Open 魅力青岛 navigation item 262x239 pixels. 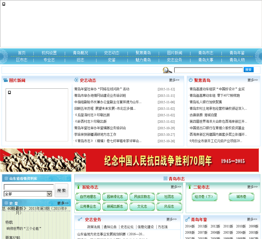tap(143, 60)
